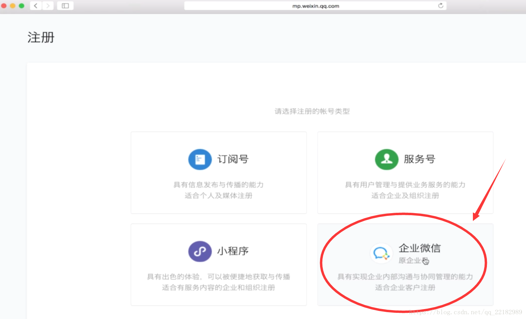Select the 订阅号 title text
This screenshot has width=526, height=319.
[233, 159]
